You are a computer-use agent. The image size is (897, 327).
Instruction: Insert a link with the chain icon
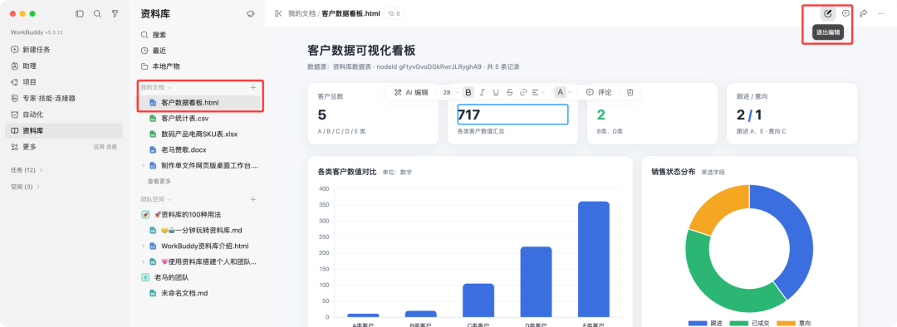[523, 92]
